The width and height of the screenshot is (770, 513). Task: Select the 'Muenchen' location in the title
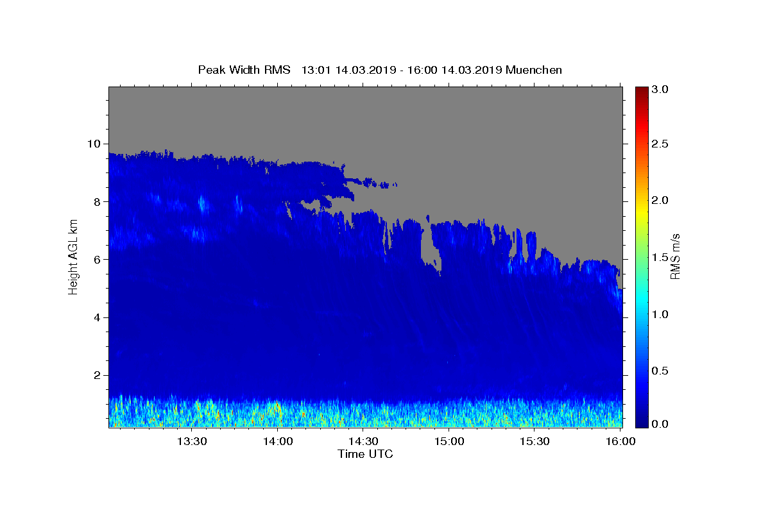(534, 70)
